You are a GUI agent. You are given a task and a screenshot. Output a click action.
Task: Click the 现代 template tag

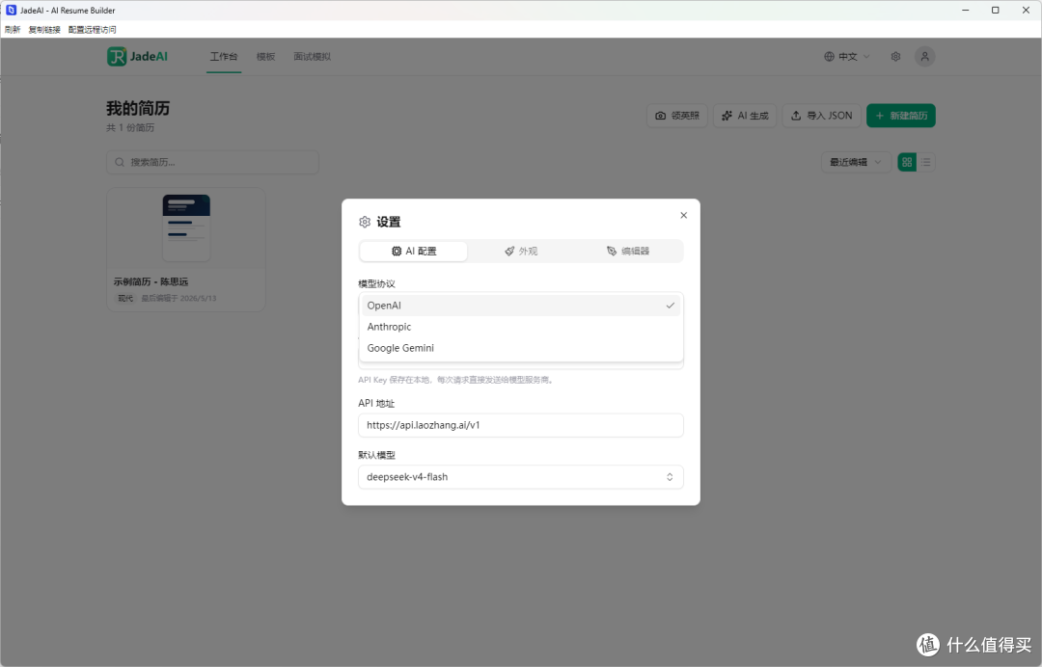pyautogui.click(x=124, y=299)
